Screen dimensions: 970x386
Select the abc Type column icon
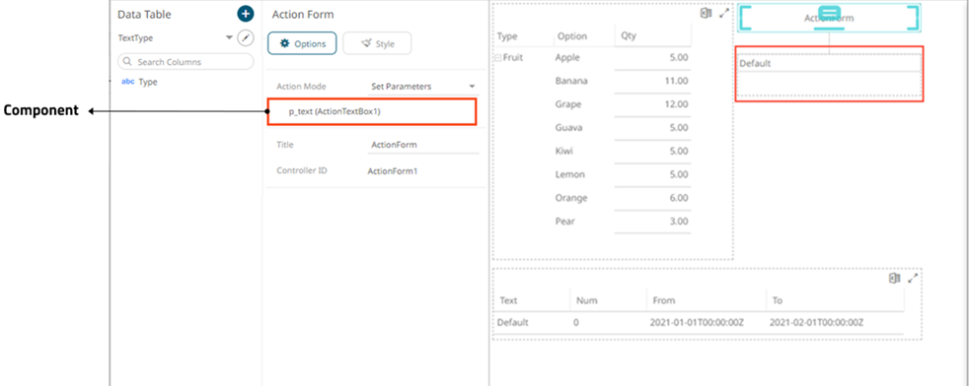coord(128,82)
